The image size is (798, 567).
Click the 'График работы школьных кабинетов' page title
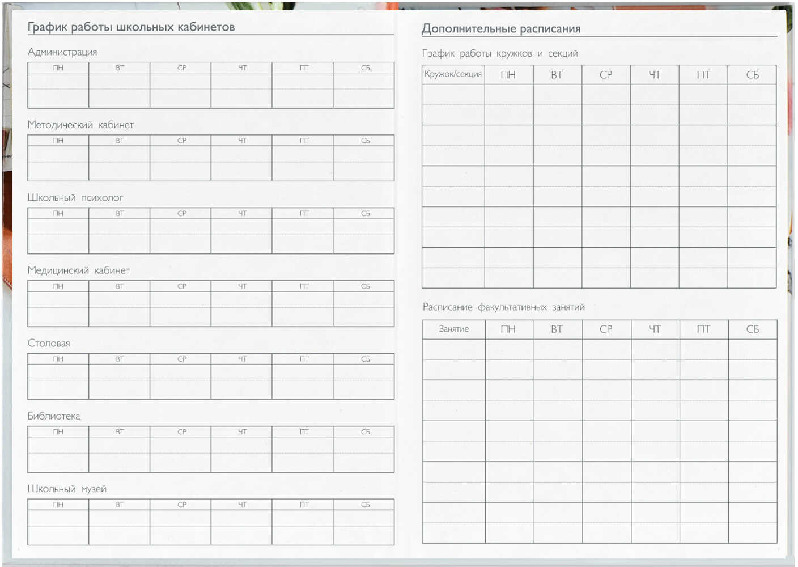[x=131, y=27]
